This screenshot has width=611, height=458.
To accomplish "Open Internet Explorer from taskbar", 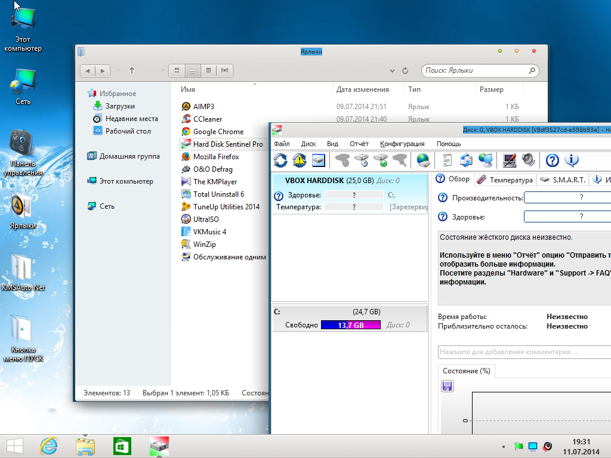I will [x=49, y=446].
